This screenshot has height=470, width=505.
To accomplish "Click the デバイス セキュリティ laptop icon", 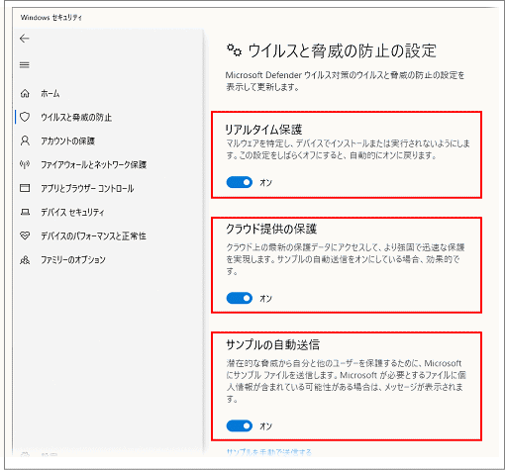I will pos(25,212).
